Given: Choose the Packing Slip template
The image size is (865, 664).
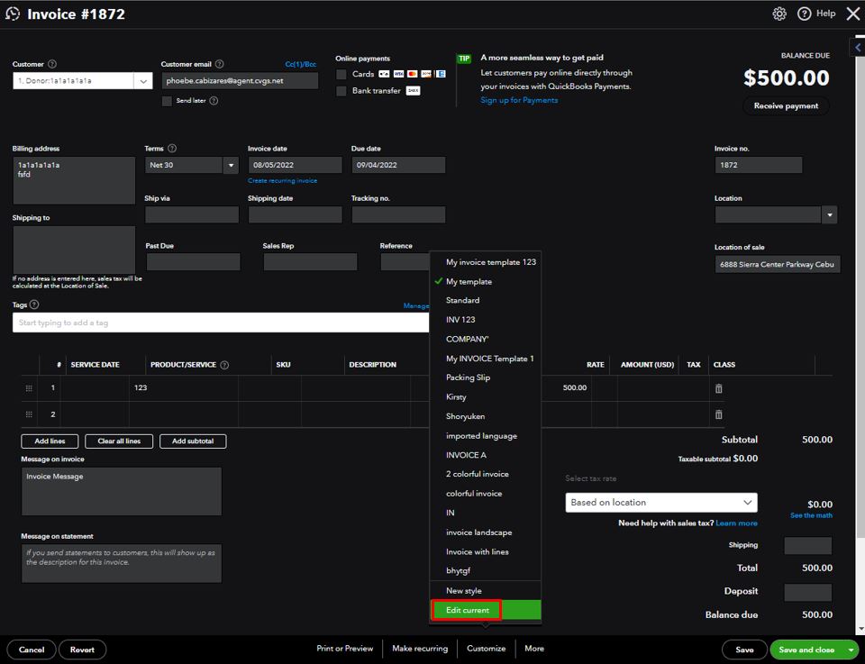Looking at the screenshot, I should coord(468,377).
